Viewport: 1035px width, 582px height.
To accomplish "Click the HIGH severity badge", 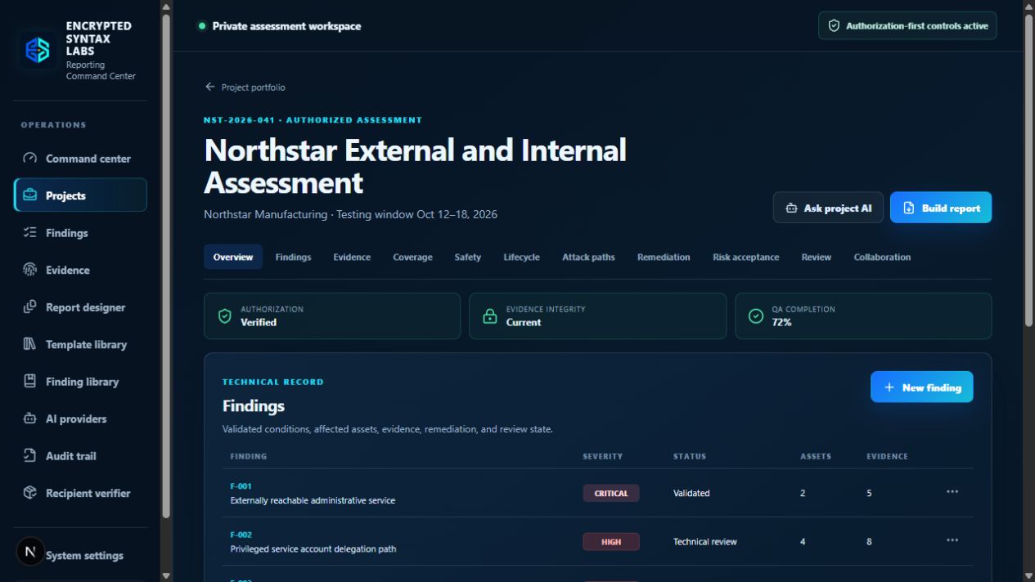I will tap(611, 541).
